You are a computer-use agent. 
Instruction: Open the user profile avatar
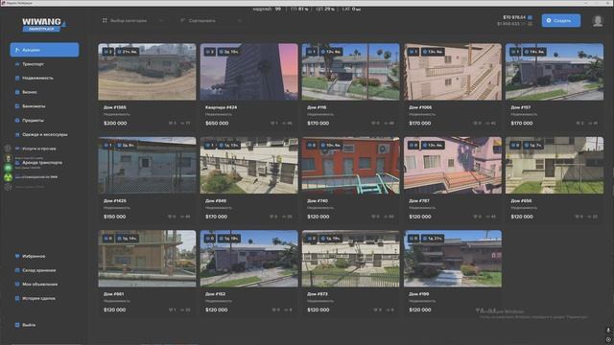pos(598,21)
